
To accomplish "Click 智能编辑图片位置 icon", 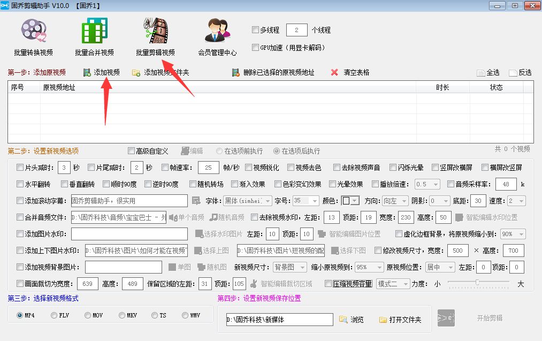I will (x=322, y=234).
